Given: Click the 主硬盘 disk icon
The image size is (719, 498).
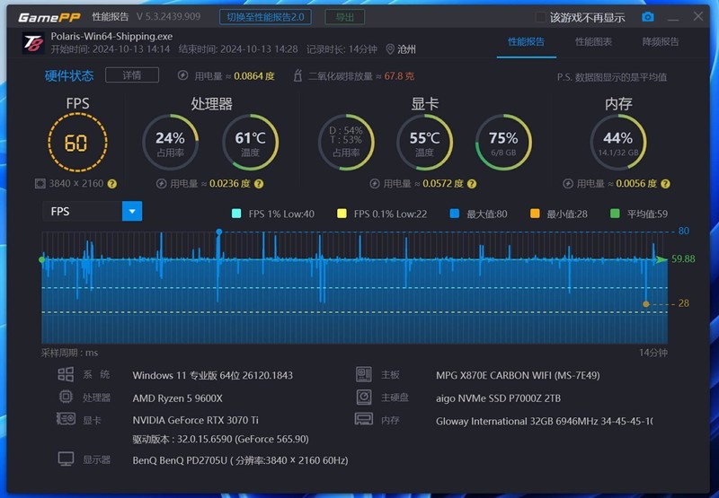Looking at the screenshot, I should tap(364, 397).
